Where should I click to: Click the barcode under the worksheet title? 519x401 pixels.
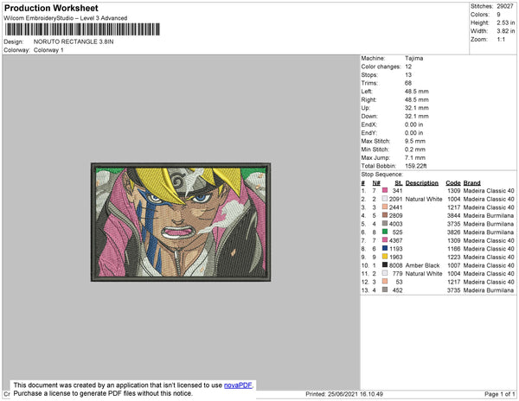click(82, 29)
